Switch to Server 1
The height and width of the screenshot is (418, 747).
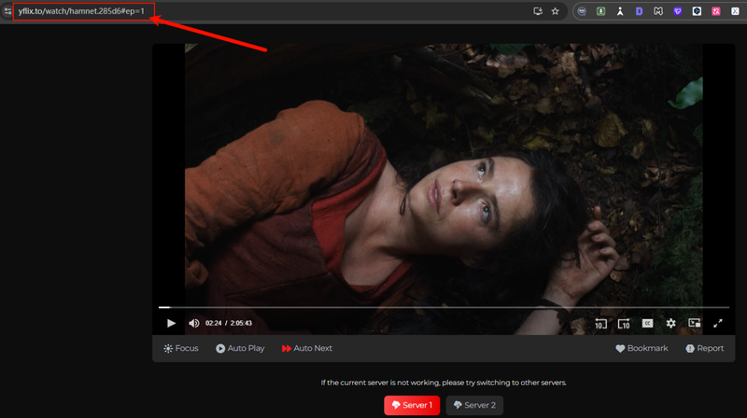point(412,405)
